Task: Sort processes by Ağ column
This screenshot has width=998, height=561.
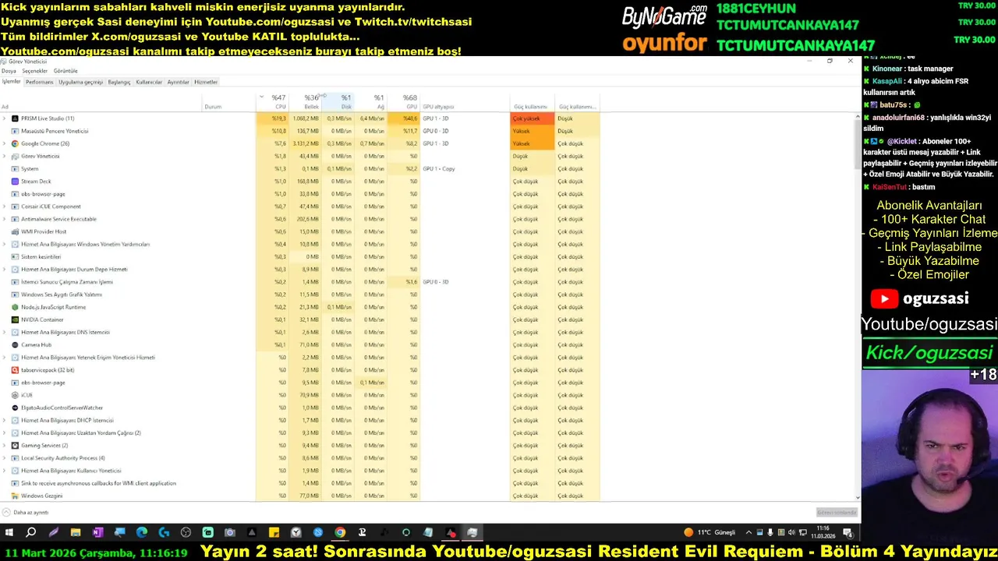Action: (x=371, y=102)
